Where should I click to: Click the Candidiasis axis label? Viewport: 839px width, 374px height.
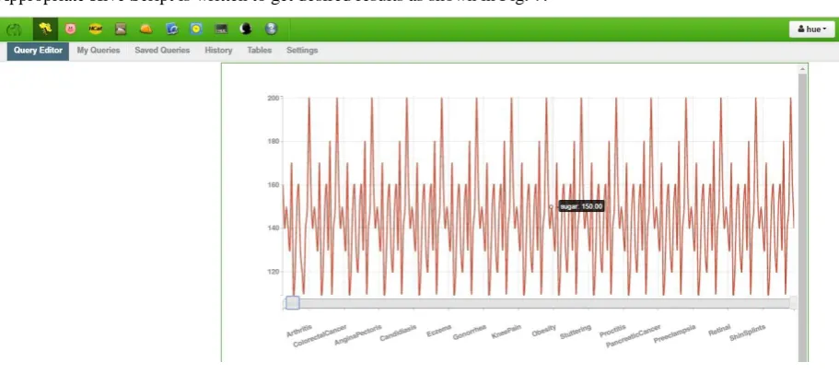[398, 333]
